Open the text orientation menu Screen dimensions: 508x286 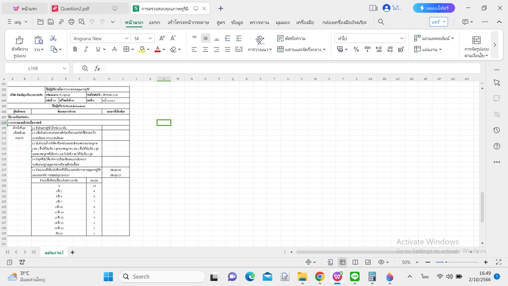click(260, 43)
